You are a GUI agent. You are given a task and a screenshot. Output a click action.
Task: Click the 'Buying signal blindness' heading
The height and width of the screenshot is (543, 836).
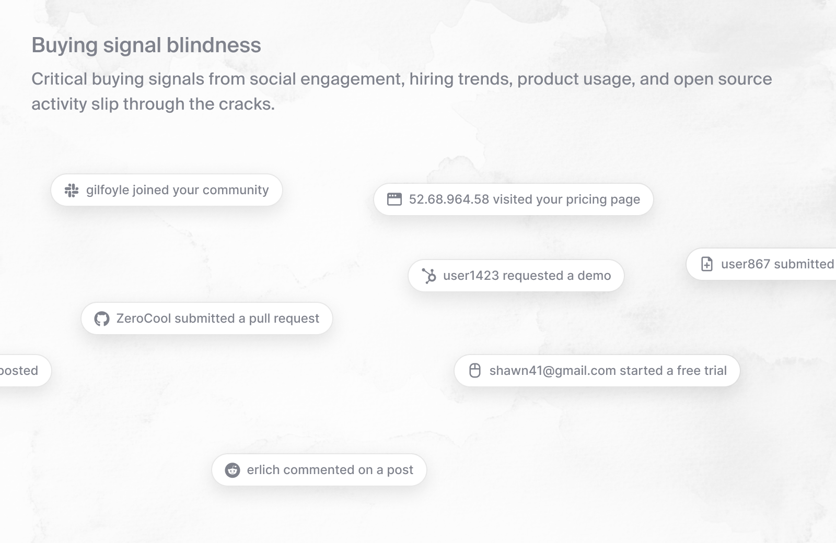tap(146, 45)
